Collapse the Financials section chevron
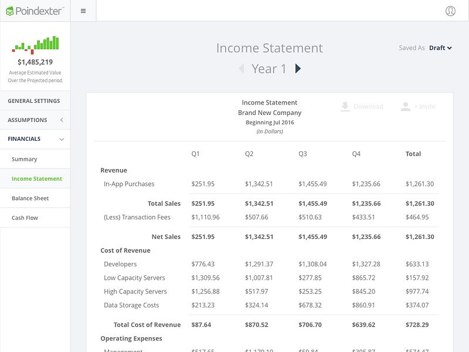Image resolution: width=469 pixels, height=352 pixels. [62, 140]
